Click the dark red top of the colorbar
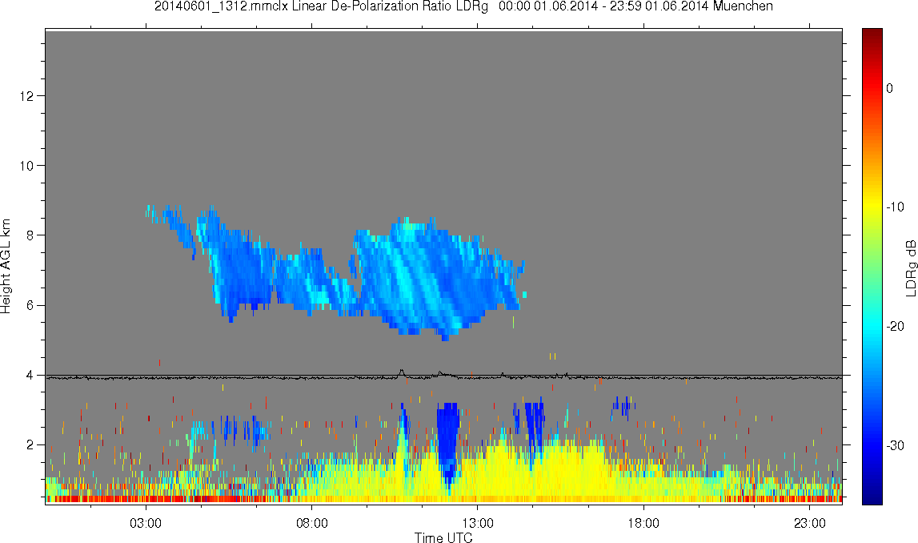Image resolution: width=918 pixels, height=543 pixels. click(872, 36)
